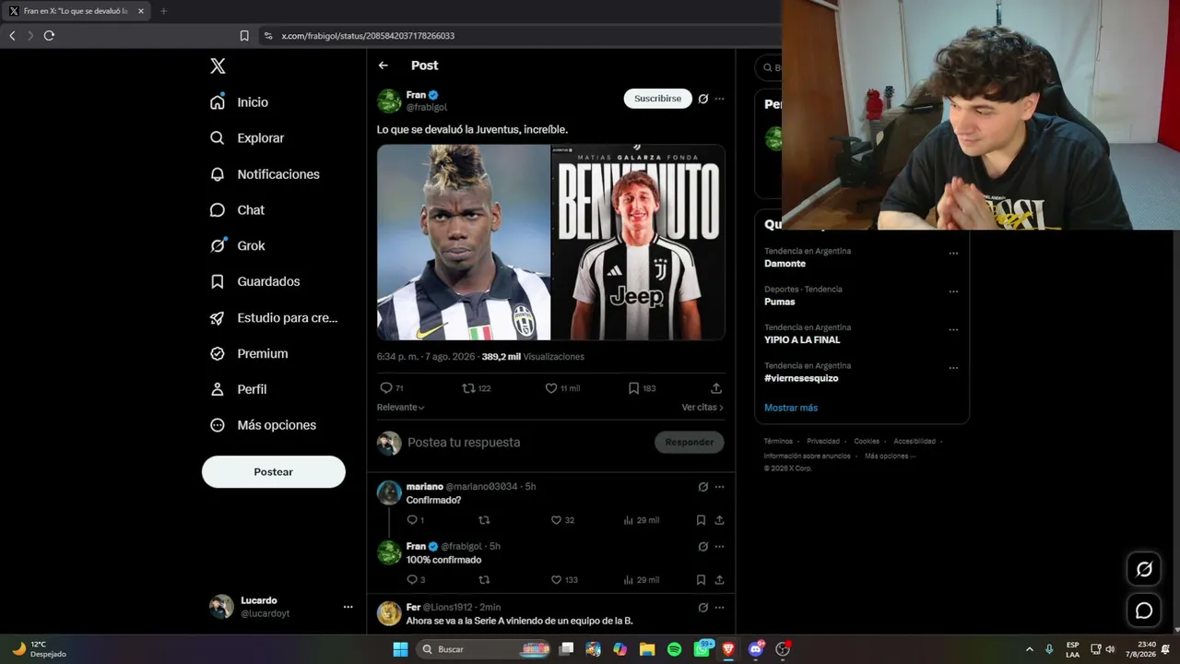Viewport: 1180px width, 664px height.
Task: Open the Ver citas link
Action: pos(702,408)
